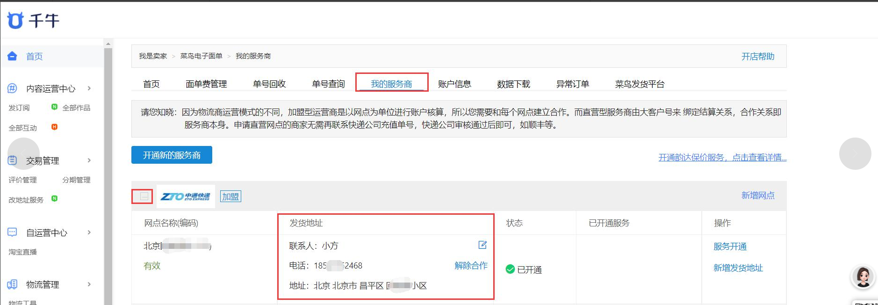This screenshot has height=305, width=878.
Task: Expand the 交易管理 menu arrow
Action: (x=89, y=160)
